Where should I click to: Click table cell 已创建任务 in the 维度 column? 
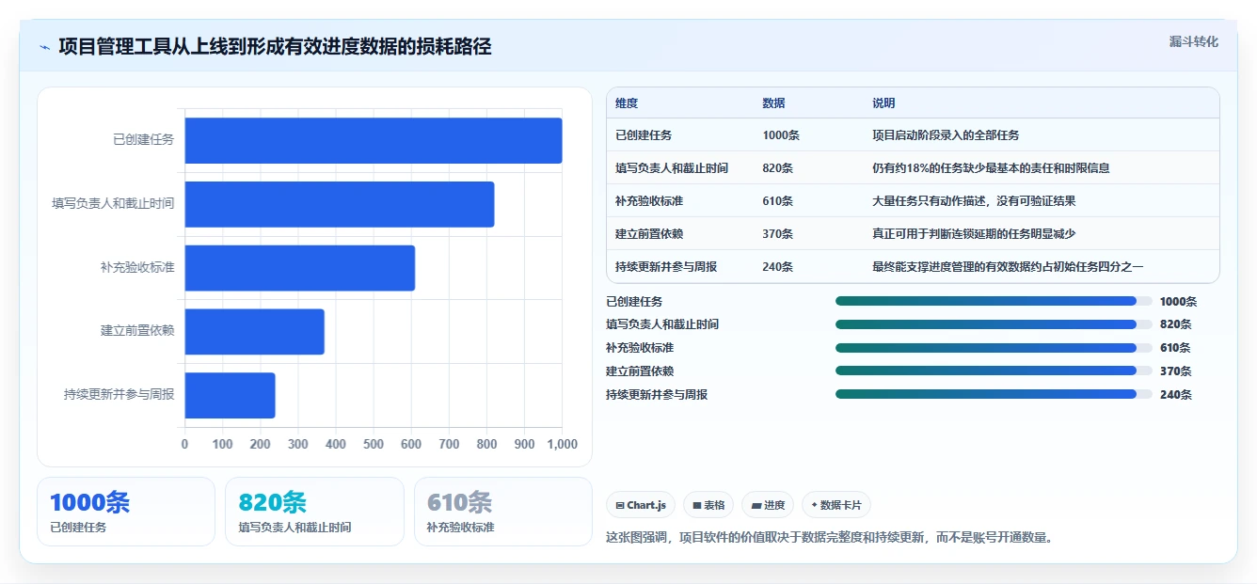644,135
